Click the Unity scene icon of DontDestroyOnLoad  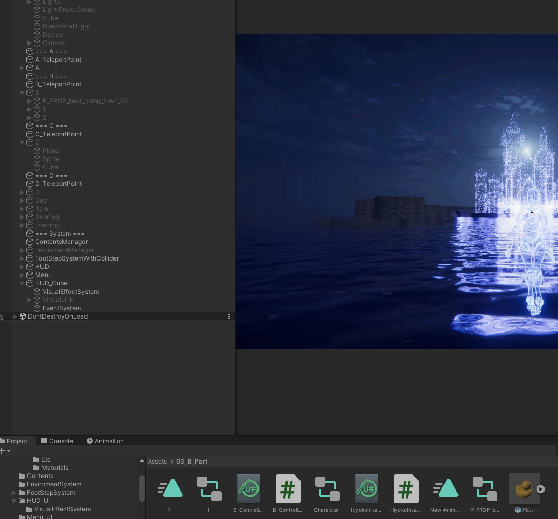click(x=23, y=316)
